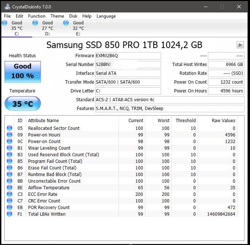
Task: Click status orb for CRC Error Count
Action: pos(10,201)
